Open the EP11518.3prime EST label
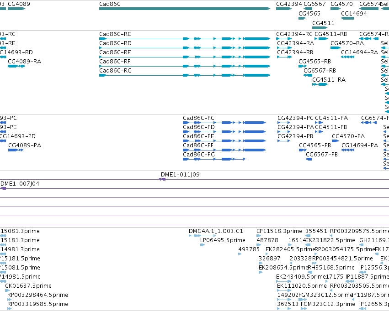389x311 pixels. (x=279, y=231)
